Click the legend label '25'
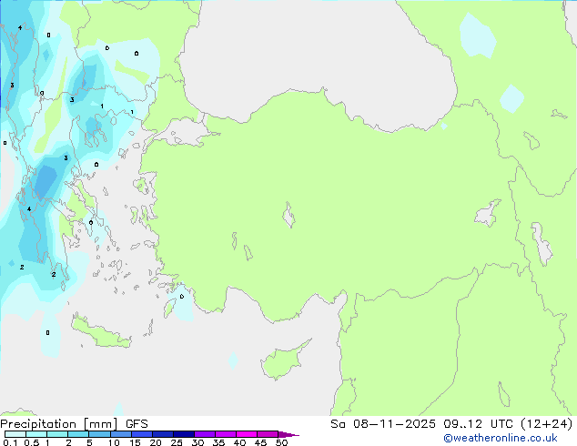This screenshot has height=446, width=577. click(x=177, y=442)
